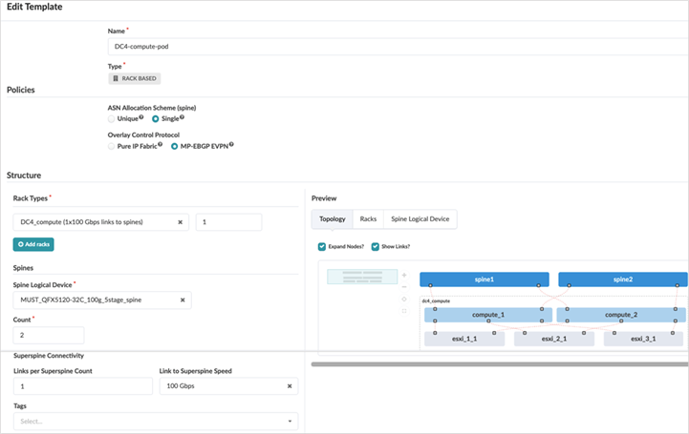Click Links per Superspine Count field
Screen dimensions: 689x434
click(83, 386)
